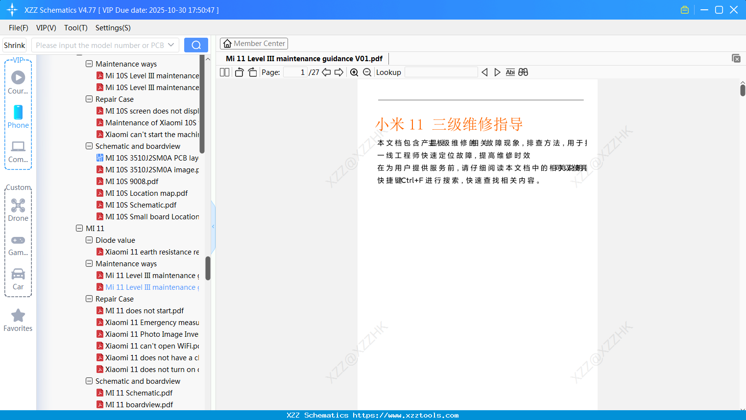Image resolution: width=746 pixels, height=420 pixels.
Task: Zoom in on the PDF document
Action: pyautogui.click(x=354, y=72)
